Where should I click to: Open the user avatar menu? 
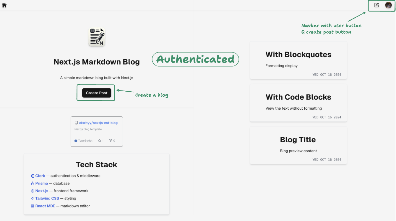[x=388, y=5]
